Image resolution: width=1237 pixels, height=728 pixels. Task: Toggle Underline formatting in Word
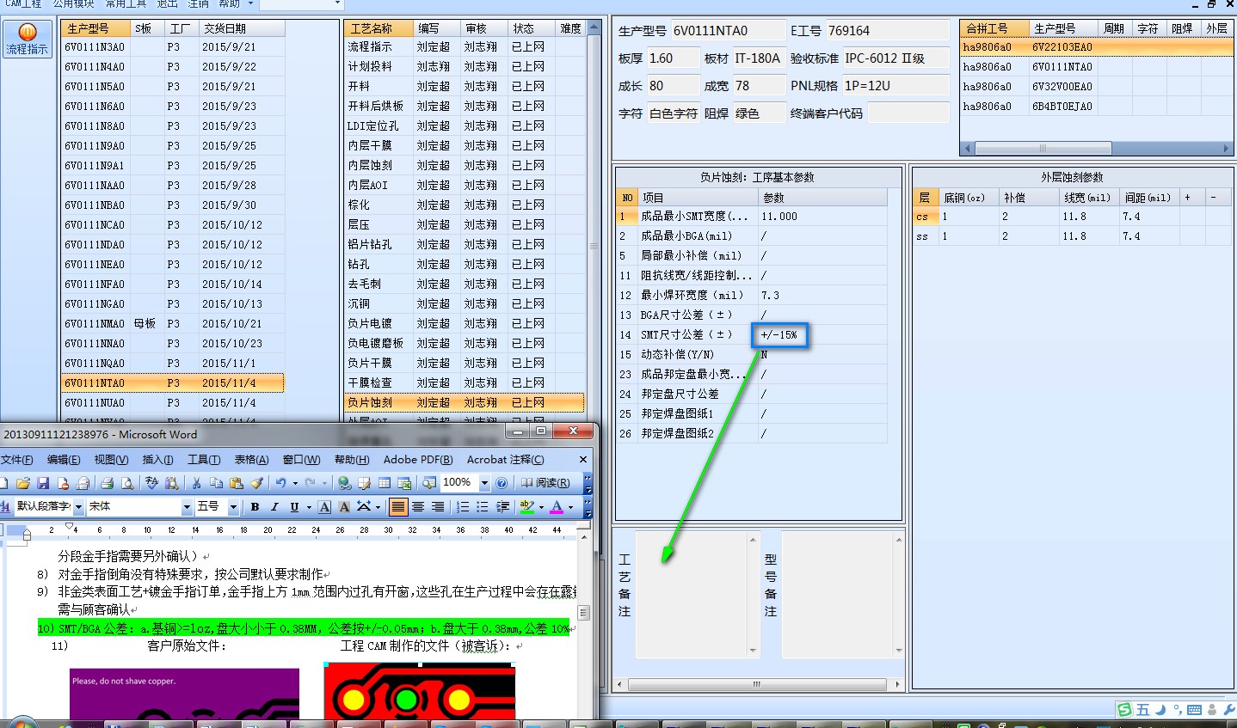(294, 507)
